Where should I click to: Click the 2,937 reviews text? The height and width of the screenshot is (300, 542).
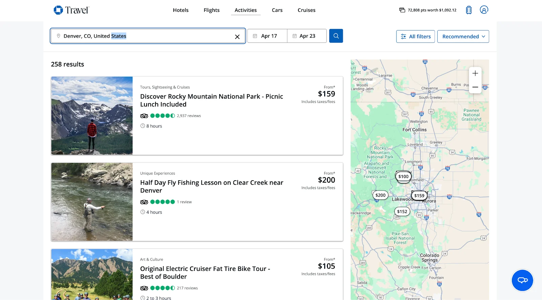(189, 116)
